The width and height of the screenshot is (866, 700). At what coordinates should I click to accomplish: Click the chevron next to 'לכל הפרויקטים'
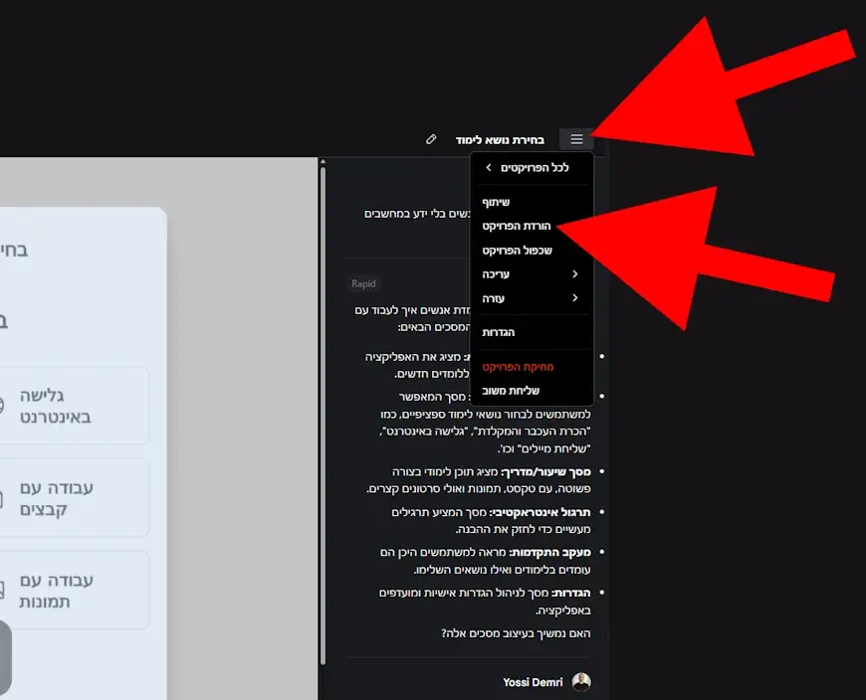tap(488, 168)
